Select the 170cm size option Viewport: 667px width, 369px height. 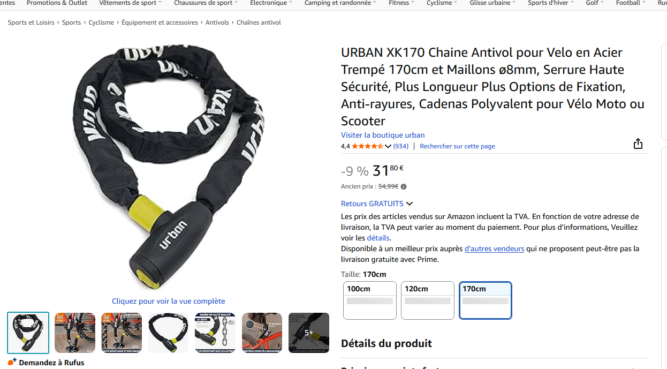[486, 300]
